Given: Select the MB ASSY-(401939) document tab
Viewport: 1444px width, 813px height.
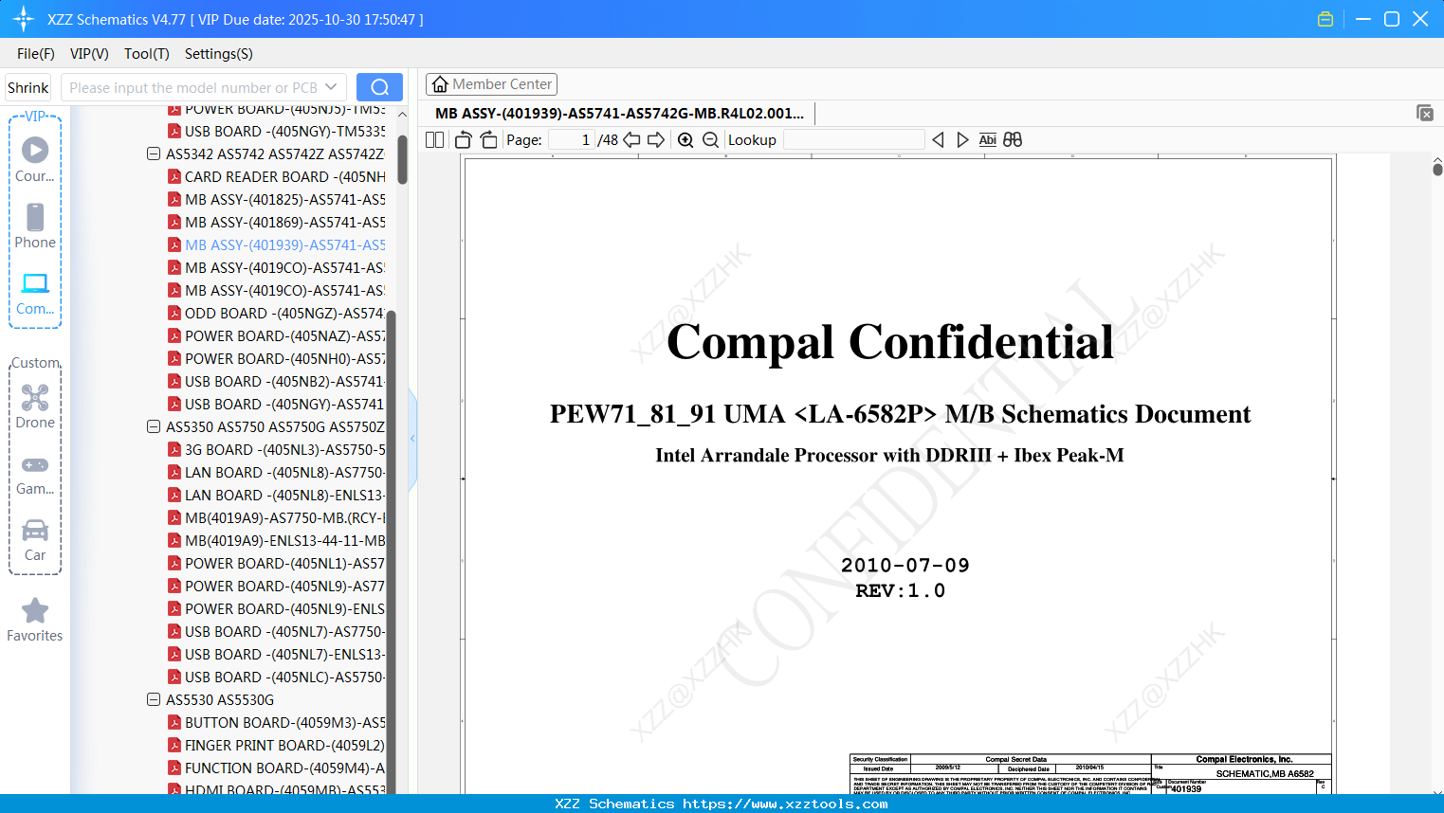Looking at the screenshot, I should (x=620, y=114).
